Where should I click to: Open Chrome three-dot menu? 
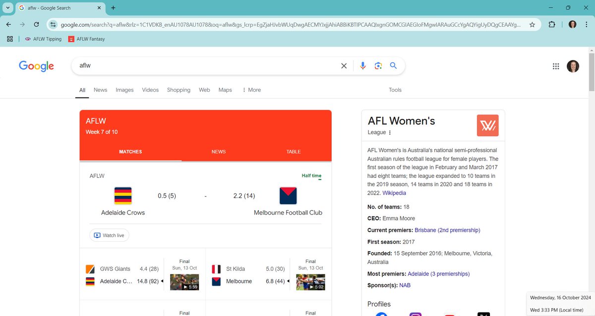pyautogui.click(x=586, y=24)
